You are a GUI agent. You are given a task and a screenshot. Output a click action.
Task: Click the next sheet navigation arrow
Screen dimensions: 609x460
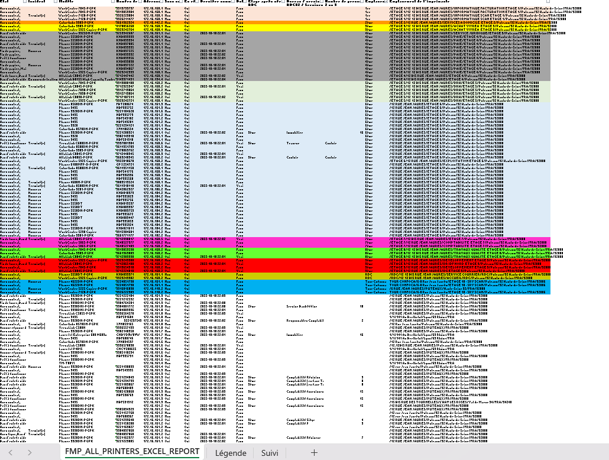click(x=30, y=452)
